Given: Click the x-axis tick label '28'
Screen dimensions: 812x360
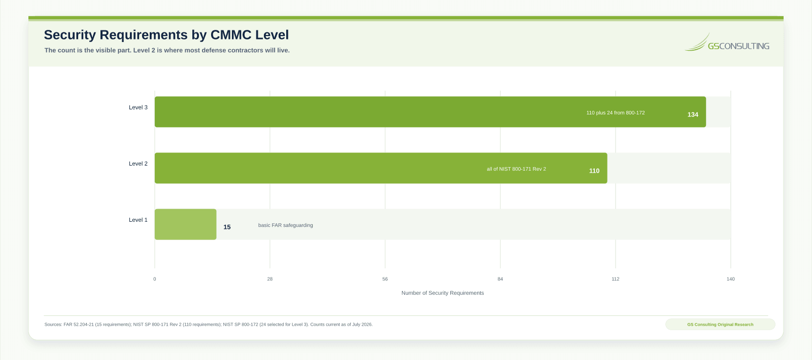Looking at the screenshot, I should (x=270, y=279).
